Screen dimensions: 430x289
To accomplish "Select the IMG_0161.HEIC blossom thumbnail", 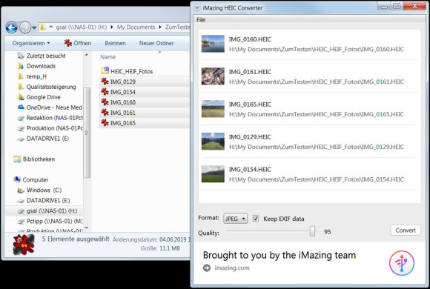I will (213, 76).
